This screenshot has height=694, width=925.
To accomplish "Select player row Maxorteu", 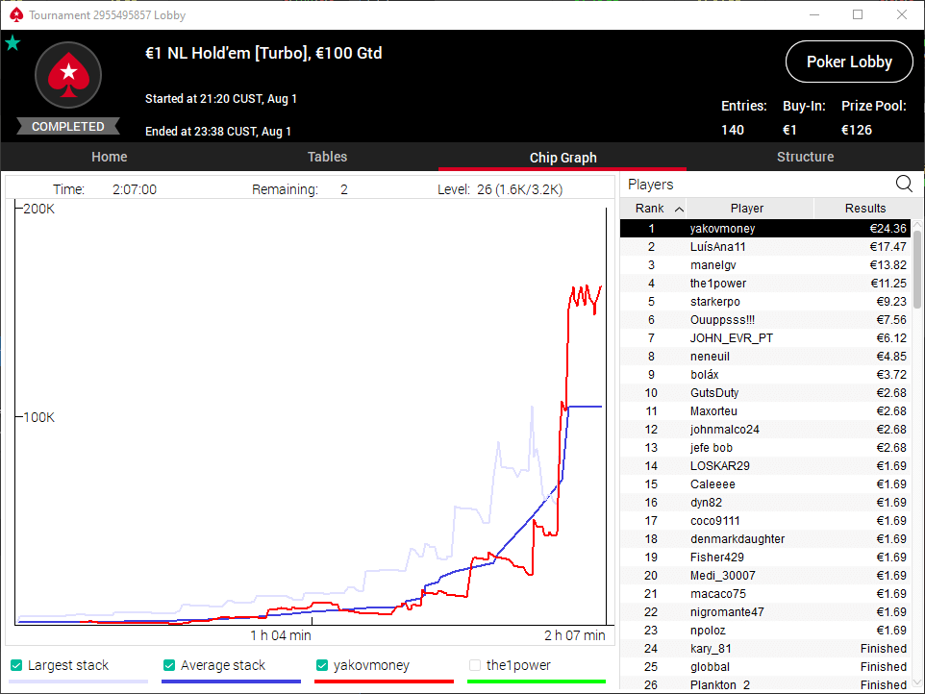I will [x=765, y=411].
